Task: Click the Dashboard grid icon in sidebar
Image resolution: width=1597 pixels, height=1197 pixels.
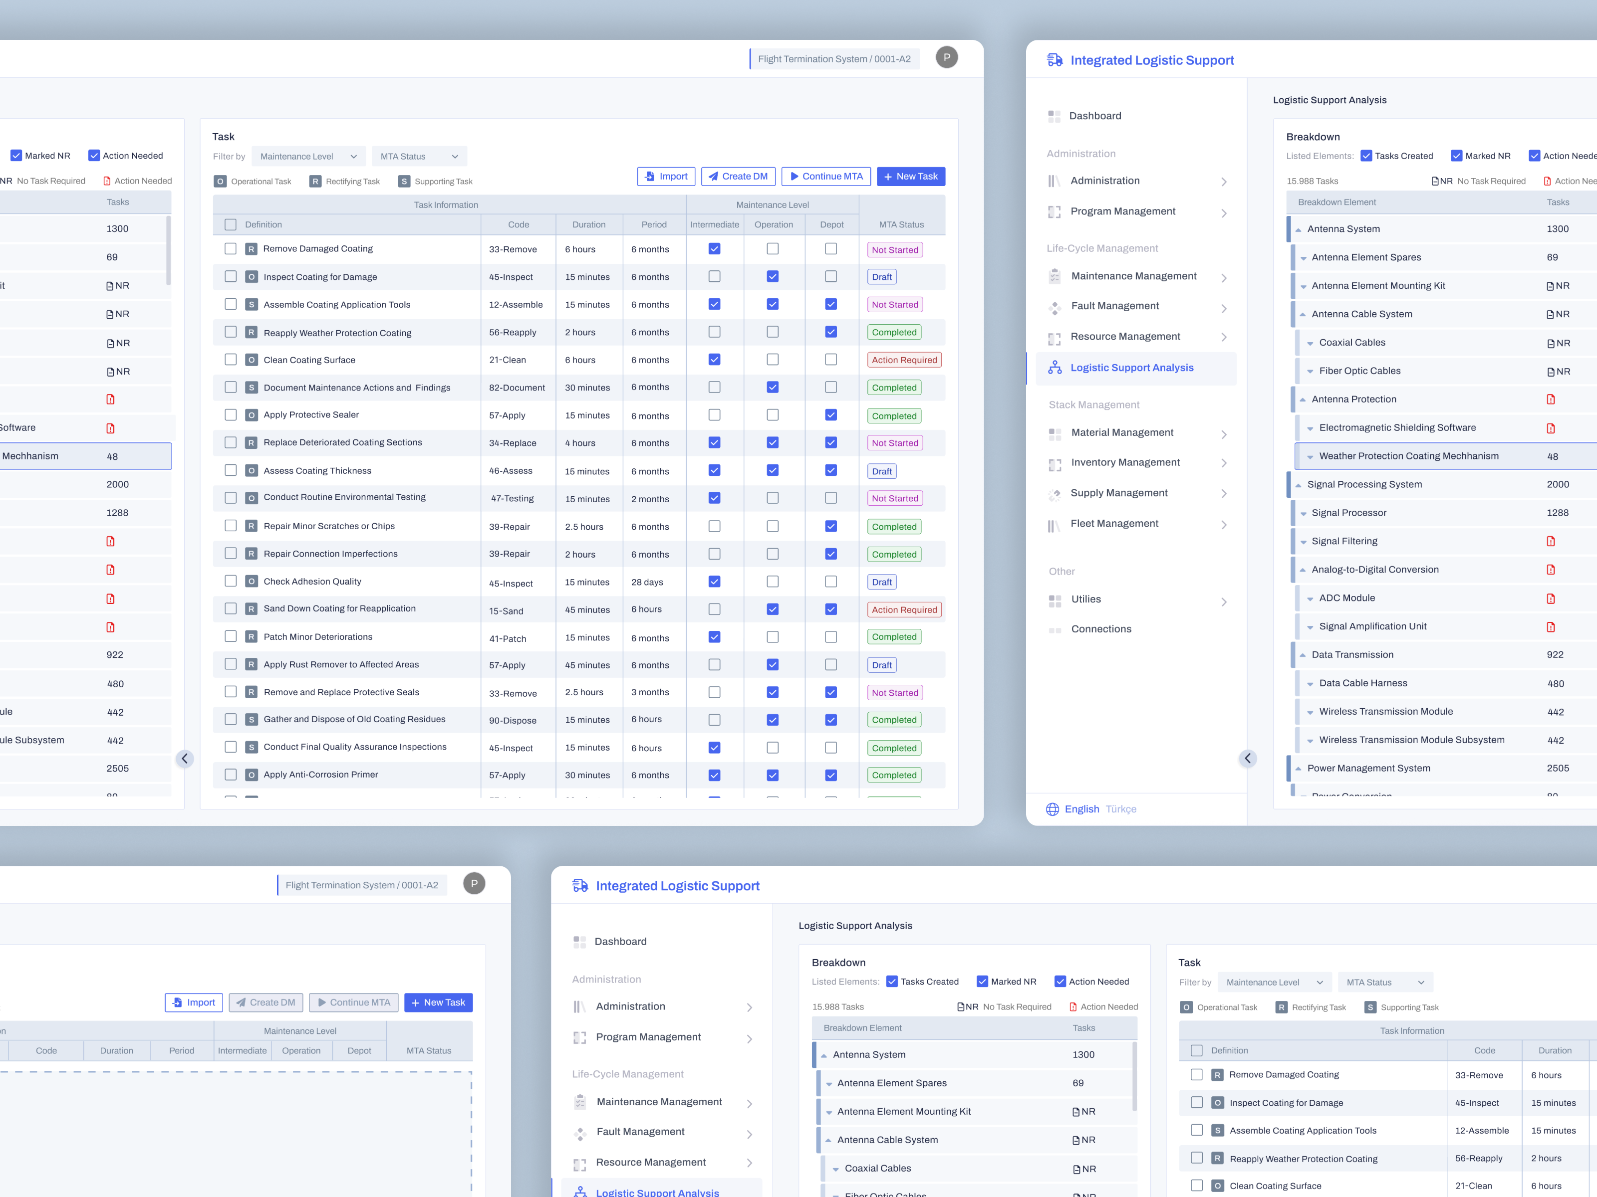Action: pyautogui.click(x=1054, y=116)
